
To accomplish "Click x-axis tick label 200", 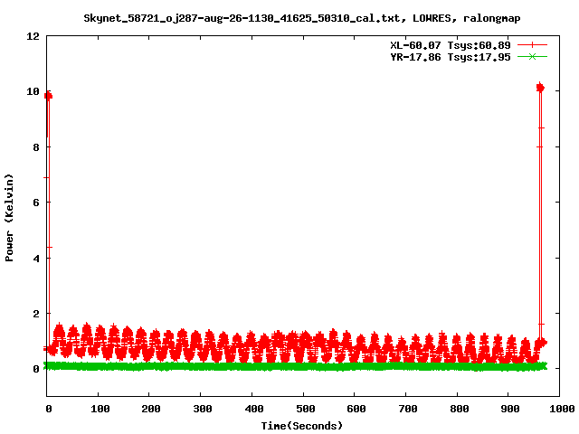I will tap(151, 409).
